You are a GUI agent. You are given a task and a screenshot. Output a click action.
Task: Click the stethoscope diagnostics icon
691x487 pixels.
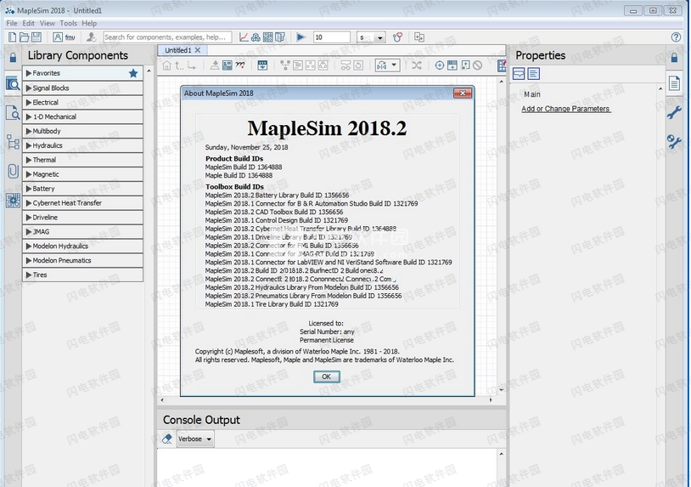click(x=397, y=37)
